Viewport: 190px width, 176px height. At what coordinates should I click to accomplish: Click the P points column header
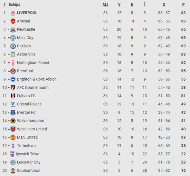[183, 5]
